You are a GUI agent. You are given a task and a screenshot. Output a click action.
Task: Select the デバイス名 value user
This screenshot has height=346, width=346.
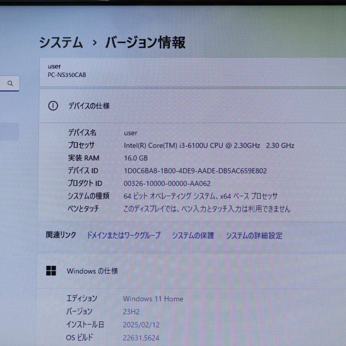pyautogui.click(x=131, y=133)
